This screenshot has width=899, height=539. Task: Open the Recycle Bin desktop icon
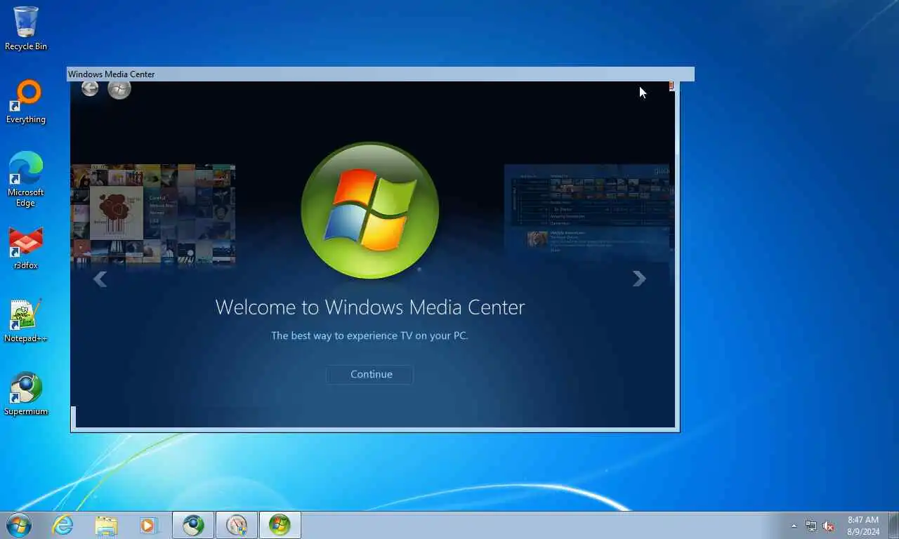[x=26, y=29]
